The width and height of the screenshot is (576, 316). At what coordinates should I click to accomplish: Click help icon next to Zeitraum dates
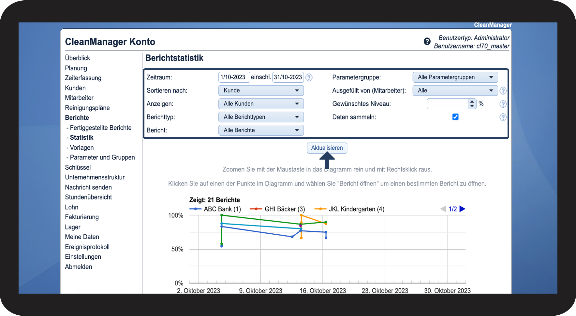pos(309,77)
